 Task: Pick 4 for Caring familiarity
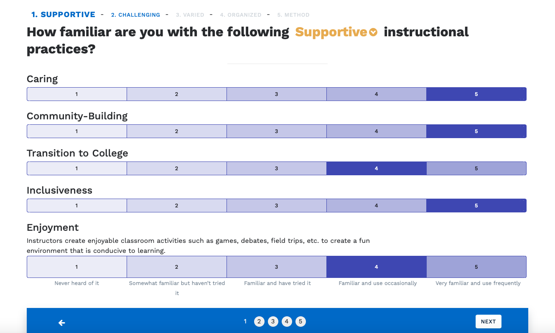point(376,94)
